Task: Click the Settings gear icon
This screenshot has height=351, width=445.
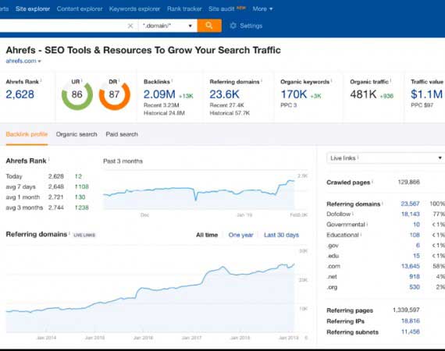Action: (233, 26)
